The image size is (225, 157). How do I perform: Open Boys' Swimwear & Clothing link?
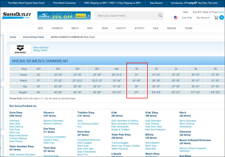(x=125, y=124)
